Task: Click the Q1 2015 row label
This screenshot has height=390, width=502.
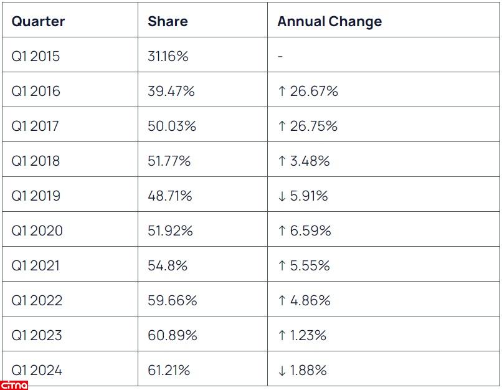Action: pos(36,57)
